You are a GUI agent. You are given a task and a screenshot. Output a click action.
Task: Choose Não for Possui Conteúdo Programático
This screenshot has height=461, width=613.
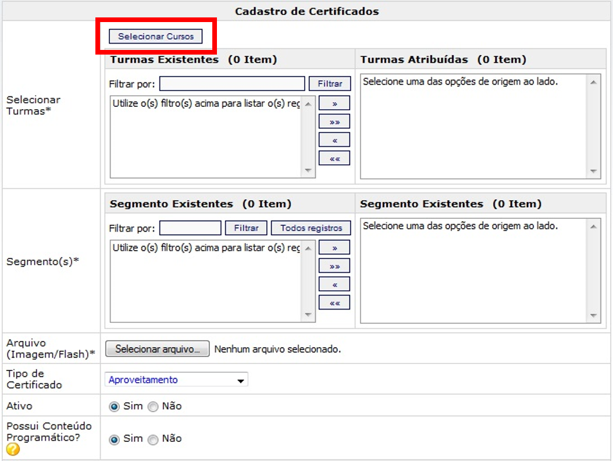click(x=153, y=440)
